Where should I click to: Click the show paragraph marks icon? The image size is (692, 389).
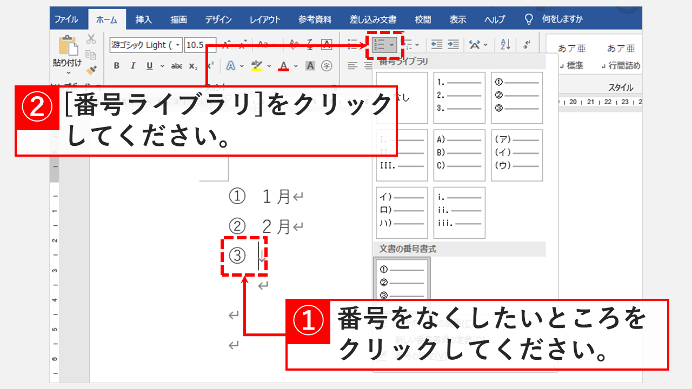(x=527, y=44)
